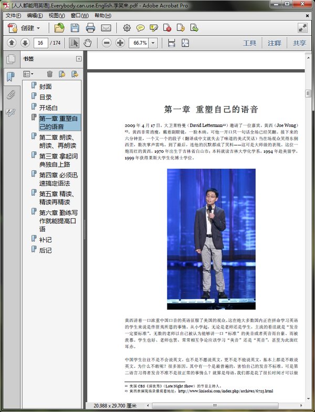The height and width of the screenshot is (412, 315).
Task: Click the Save floppy disk icon
Action: (75, 28)
